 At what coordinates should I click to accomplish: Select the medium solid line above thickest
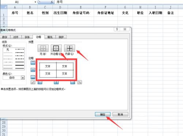pyautogui.click(x=19, y=62)
